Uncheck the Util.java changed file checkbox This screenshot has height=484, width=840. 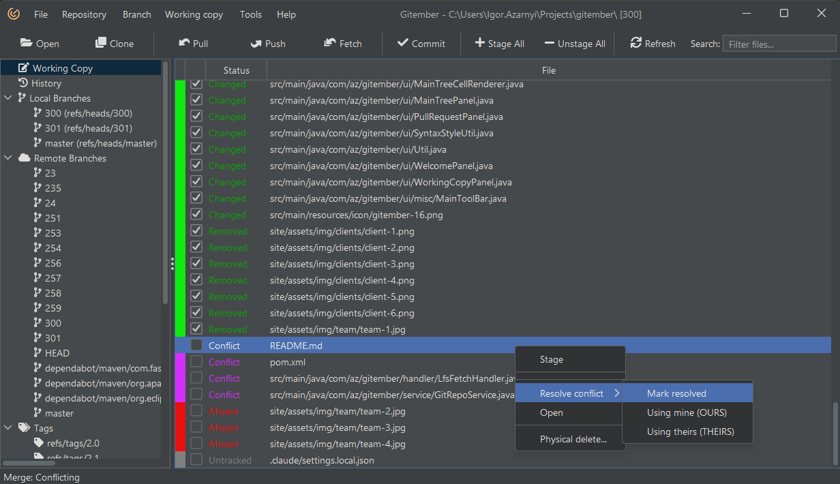[196, 149]
